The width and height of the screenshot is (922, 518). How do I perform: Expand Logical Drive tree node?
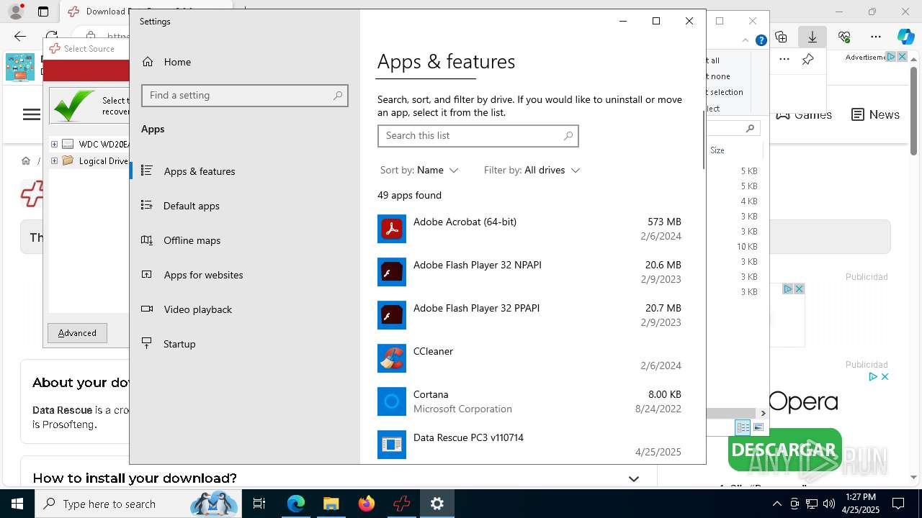pos(54,160)
